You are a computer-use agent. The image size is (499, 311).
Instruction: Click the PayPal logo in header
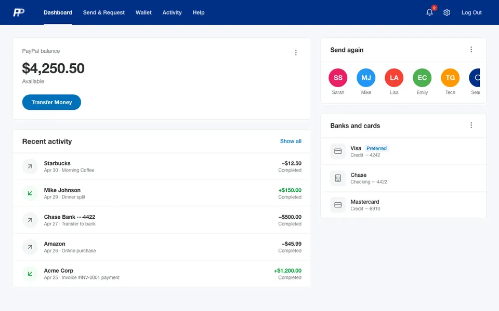click(x=19, y=12)
